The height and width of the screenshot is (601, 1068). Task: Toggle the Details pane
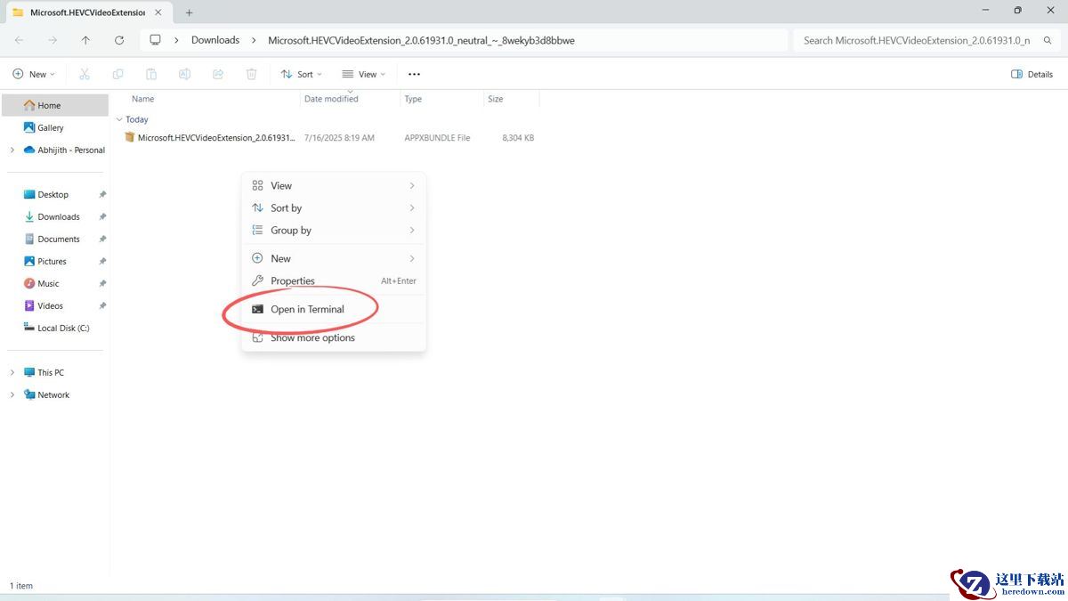(x=1032, y=74)
